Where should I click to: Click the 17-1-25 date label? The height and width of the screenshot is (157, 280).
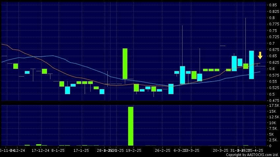(x=81, y=150)
